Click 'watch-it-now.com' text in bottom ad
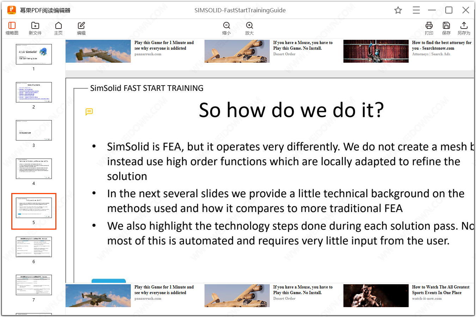The width and height of the screenshot is (476, 317). point(427,299)
